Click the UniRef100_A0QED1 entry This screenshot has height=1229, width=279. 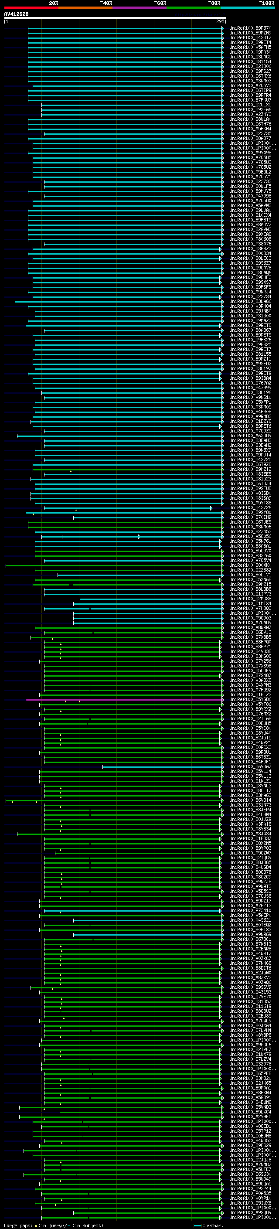[x=250, y=1127]
